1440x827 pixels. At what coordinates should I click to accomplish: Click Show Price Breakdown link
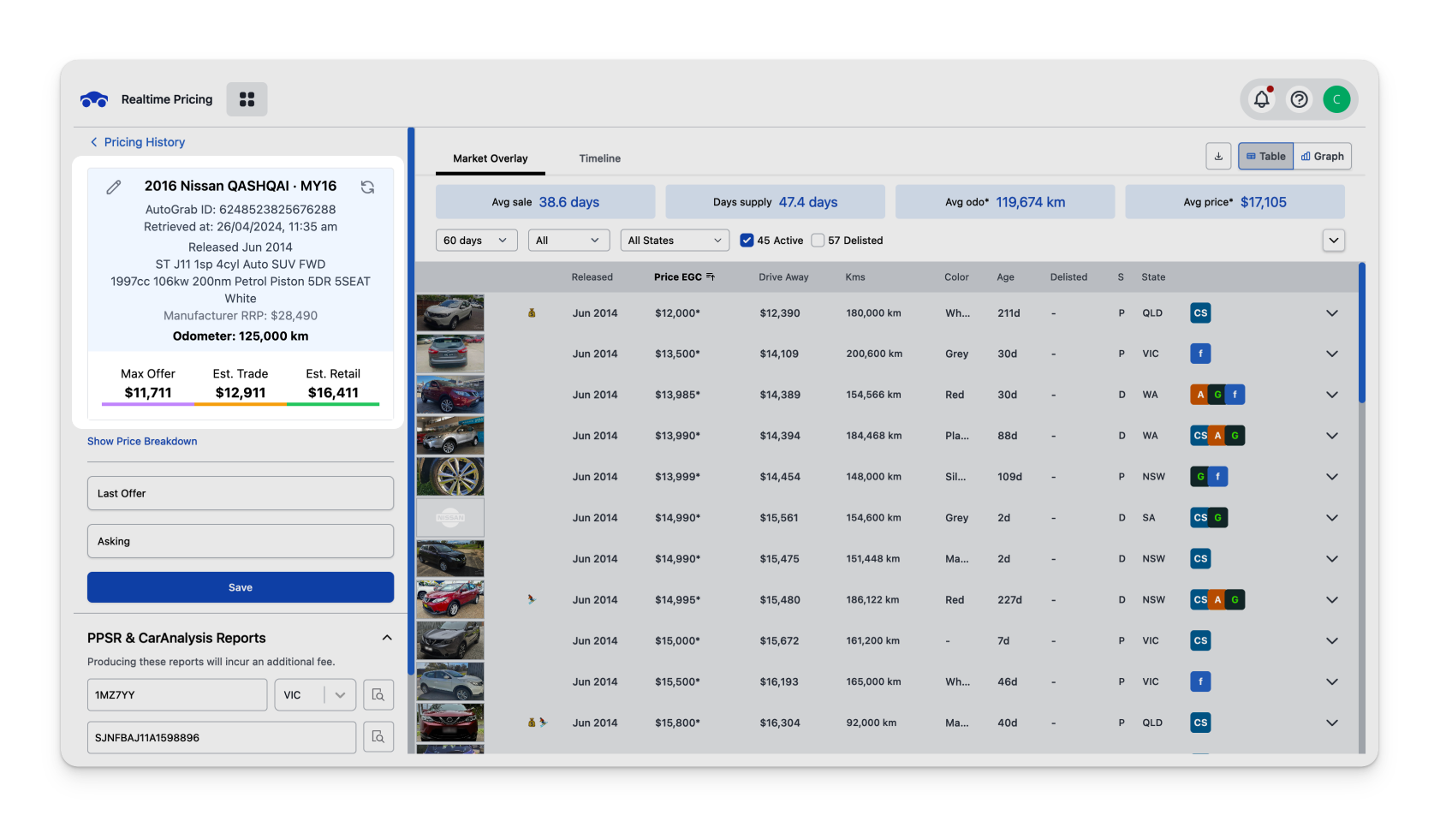click(x=142, y=441)
